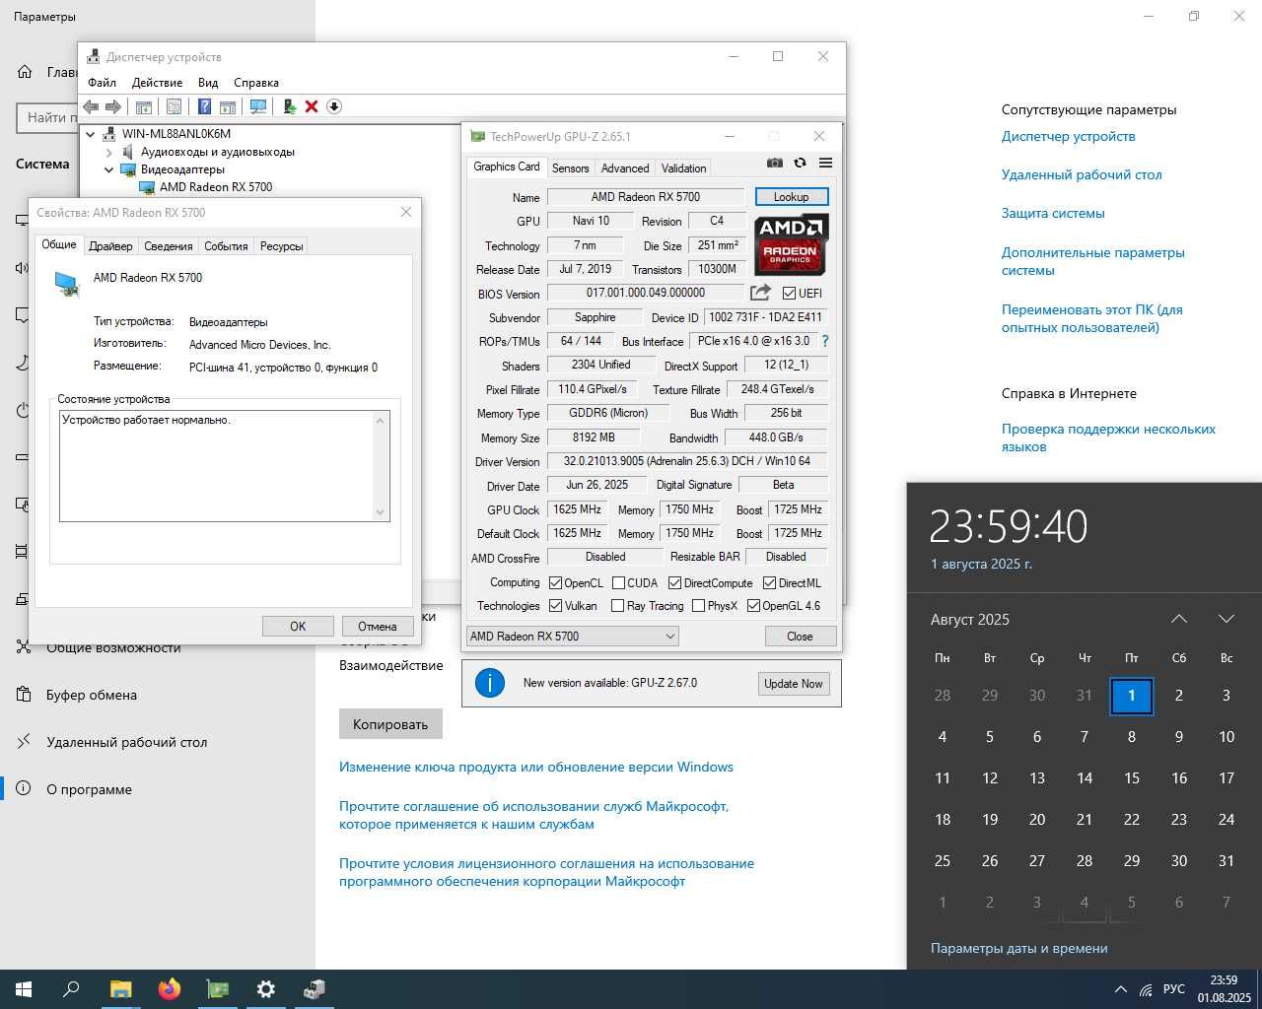Open Параметры даты и времени link
Screen dimensions: 1262x1009
[1018, 948]
